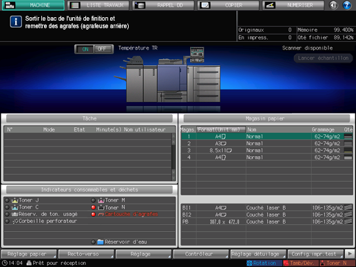Expand the Recto-verso options
The image size is (356, 267).
point(86,254)
